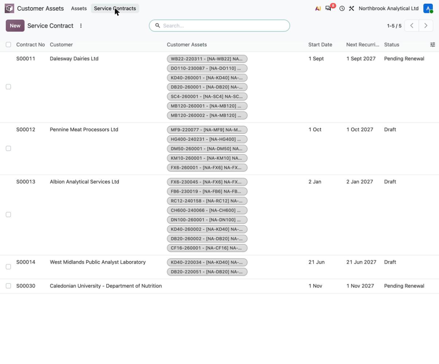Click the KM10-260001 asset tag

tap(207, 158)
